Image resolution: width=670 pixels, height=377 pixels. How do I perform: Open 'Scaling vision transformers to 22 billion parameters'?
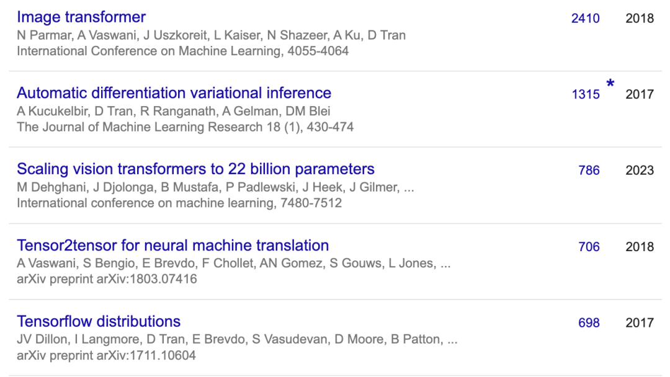195,169
